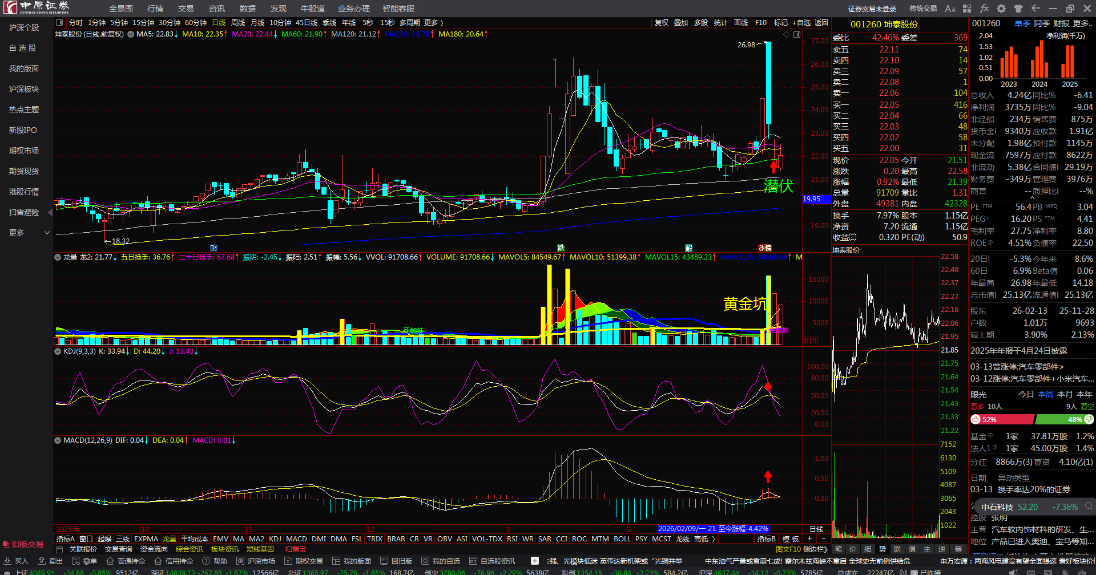1096x575 pixels.
Task: Open the font size (AA) setting
Action: 950,9
